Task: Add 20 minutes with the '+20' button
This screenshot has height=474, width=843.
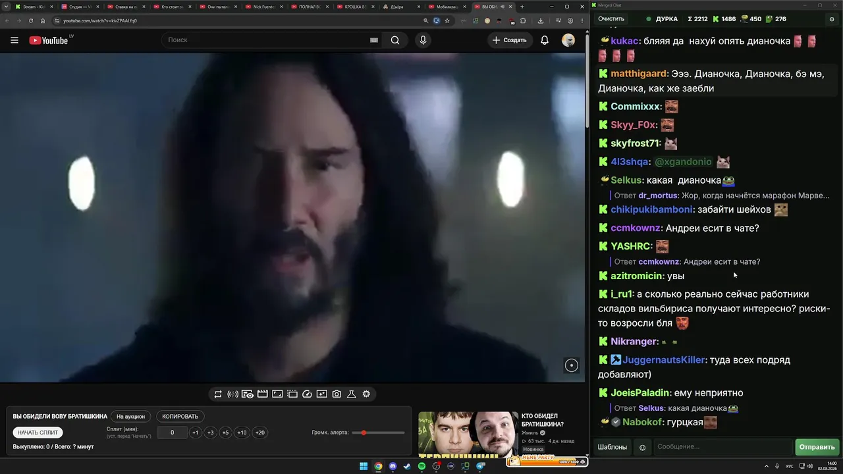Action: coord(259,433)
